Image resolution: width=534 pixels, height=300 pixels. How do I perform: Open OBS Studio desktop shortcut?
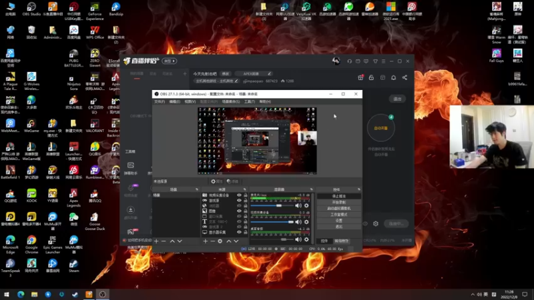coord(31,9)
